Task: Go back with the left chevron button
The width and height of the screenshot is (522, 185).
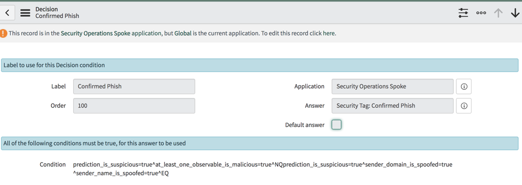Action: tap(7, 13)
